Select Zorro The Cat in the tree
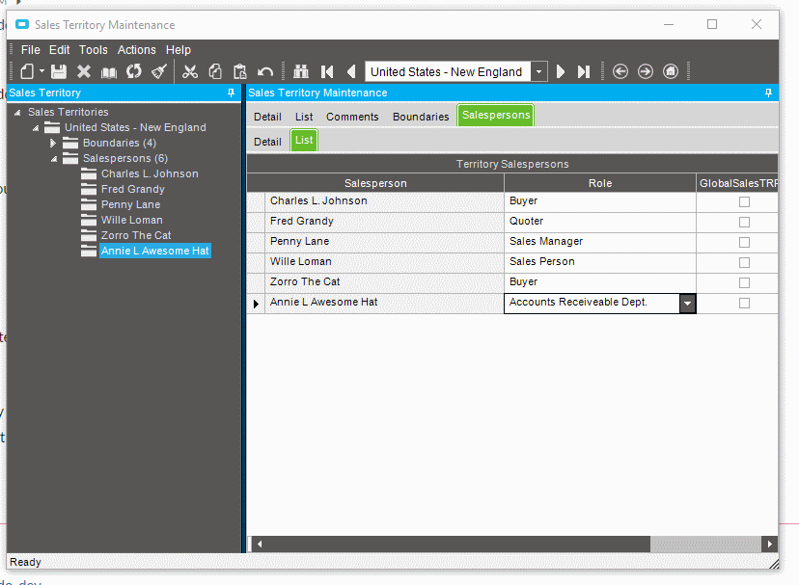 136,235
